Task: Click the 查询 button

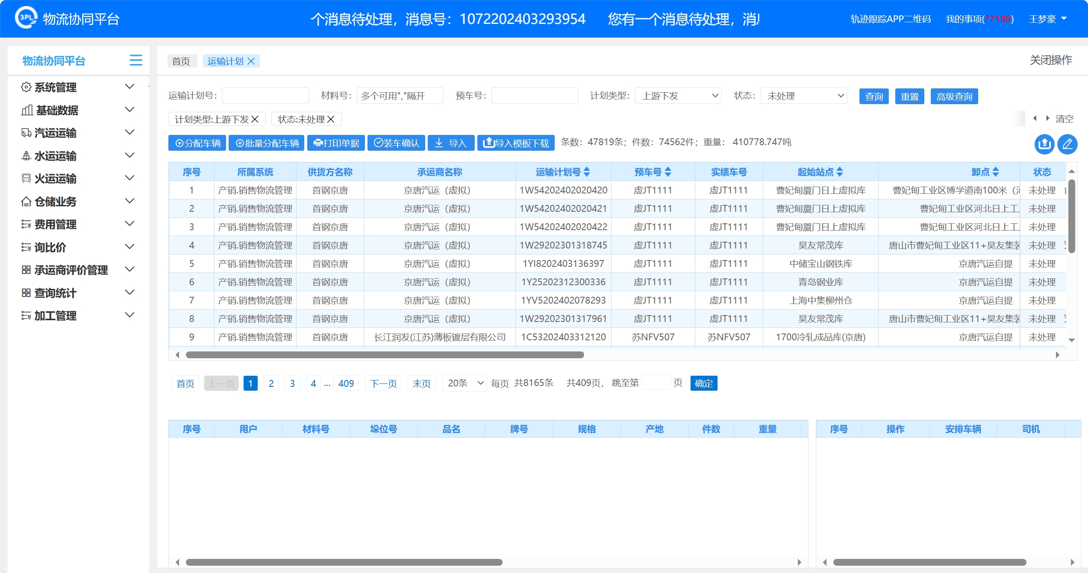Action: (x=874, y=96)
